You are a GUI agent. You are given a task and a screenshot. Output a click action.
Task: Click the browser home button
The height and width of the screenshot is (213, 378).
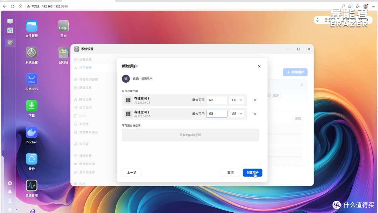(21, 6)
